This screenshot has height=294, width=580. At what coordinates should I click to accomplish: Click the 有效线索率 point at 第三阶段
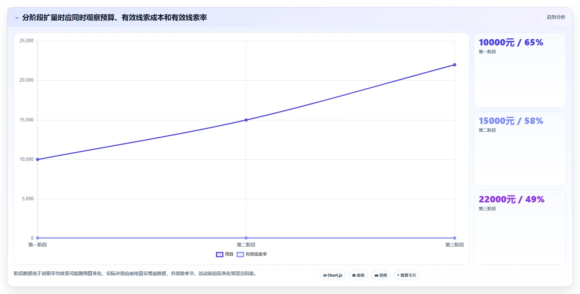455,238
